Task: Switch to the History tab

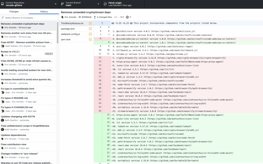Action: 44,12
